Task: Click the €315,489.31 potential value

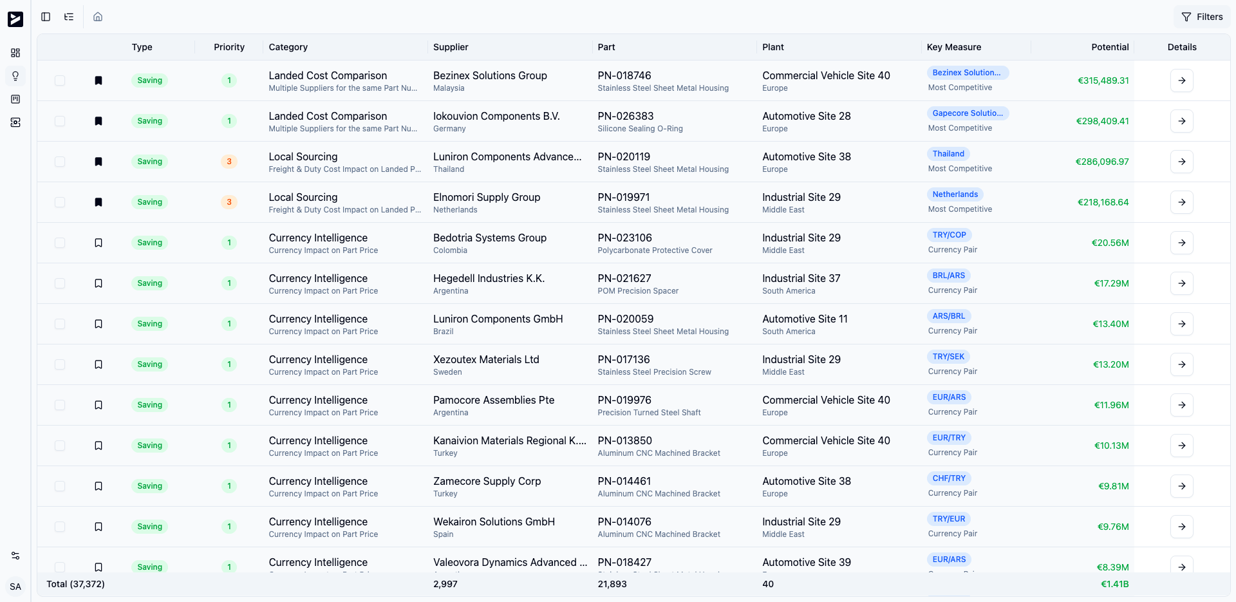Action: coord(1103,80)
